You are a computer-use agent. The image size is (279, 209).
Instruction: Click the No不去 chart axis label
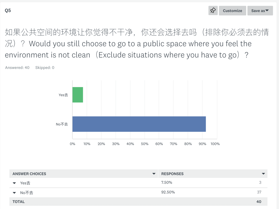coord(62,124)
